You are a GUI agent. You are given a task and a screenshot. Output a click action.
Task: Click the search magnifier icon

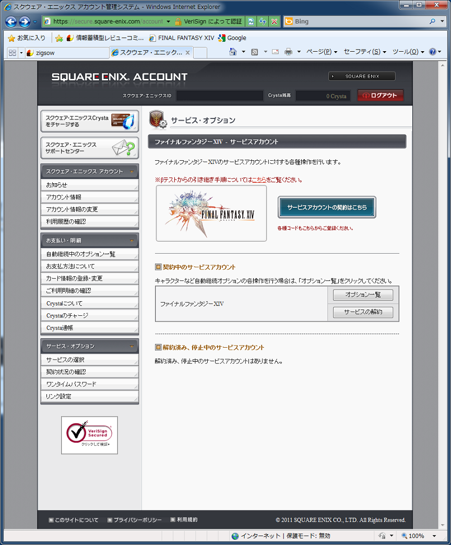[432, 21]
